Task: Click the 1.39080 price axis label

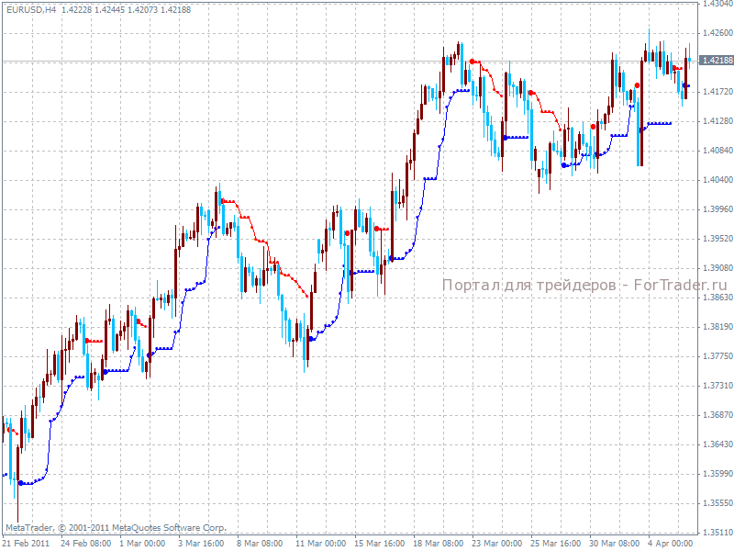Action: coord(717,268)
